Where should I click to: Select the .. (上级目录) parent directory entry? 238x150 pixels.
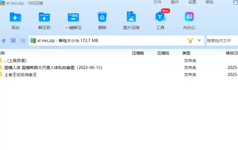[x=15, y=60]
